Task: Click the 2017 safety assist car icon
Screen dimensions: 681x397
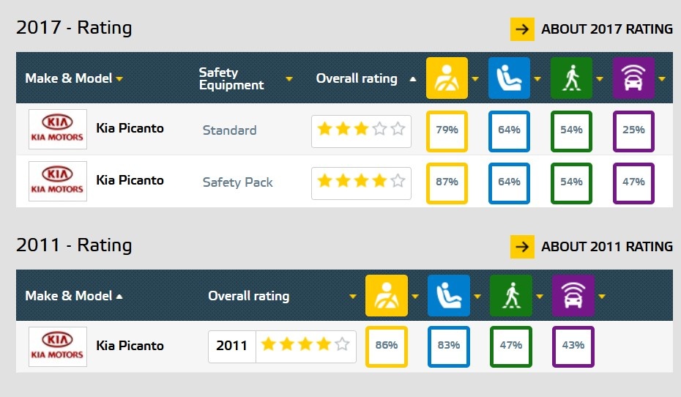Action: pyautogui.click(x=633, y=78)
